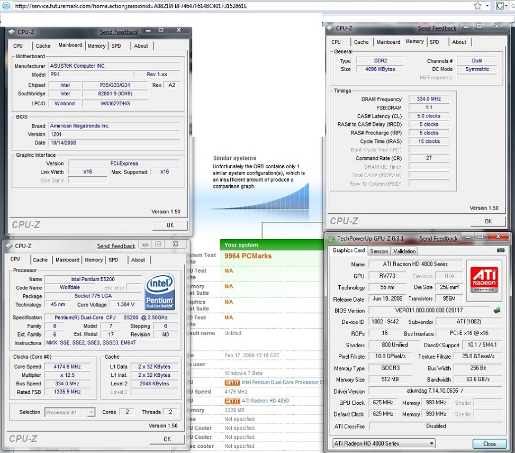Click Send Feedback in bottom-left CPU-Z title bar
Viewport: 515px width, 453px height.
116,246
